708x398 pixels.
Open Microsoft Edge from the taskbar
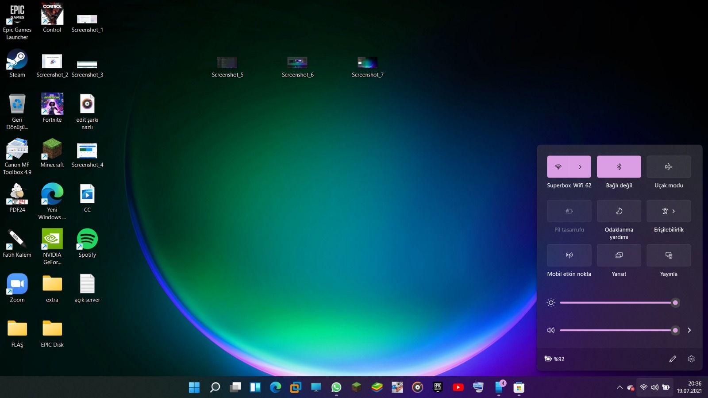[276, 387]
